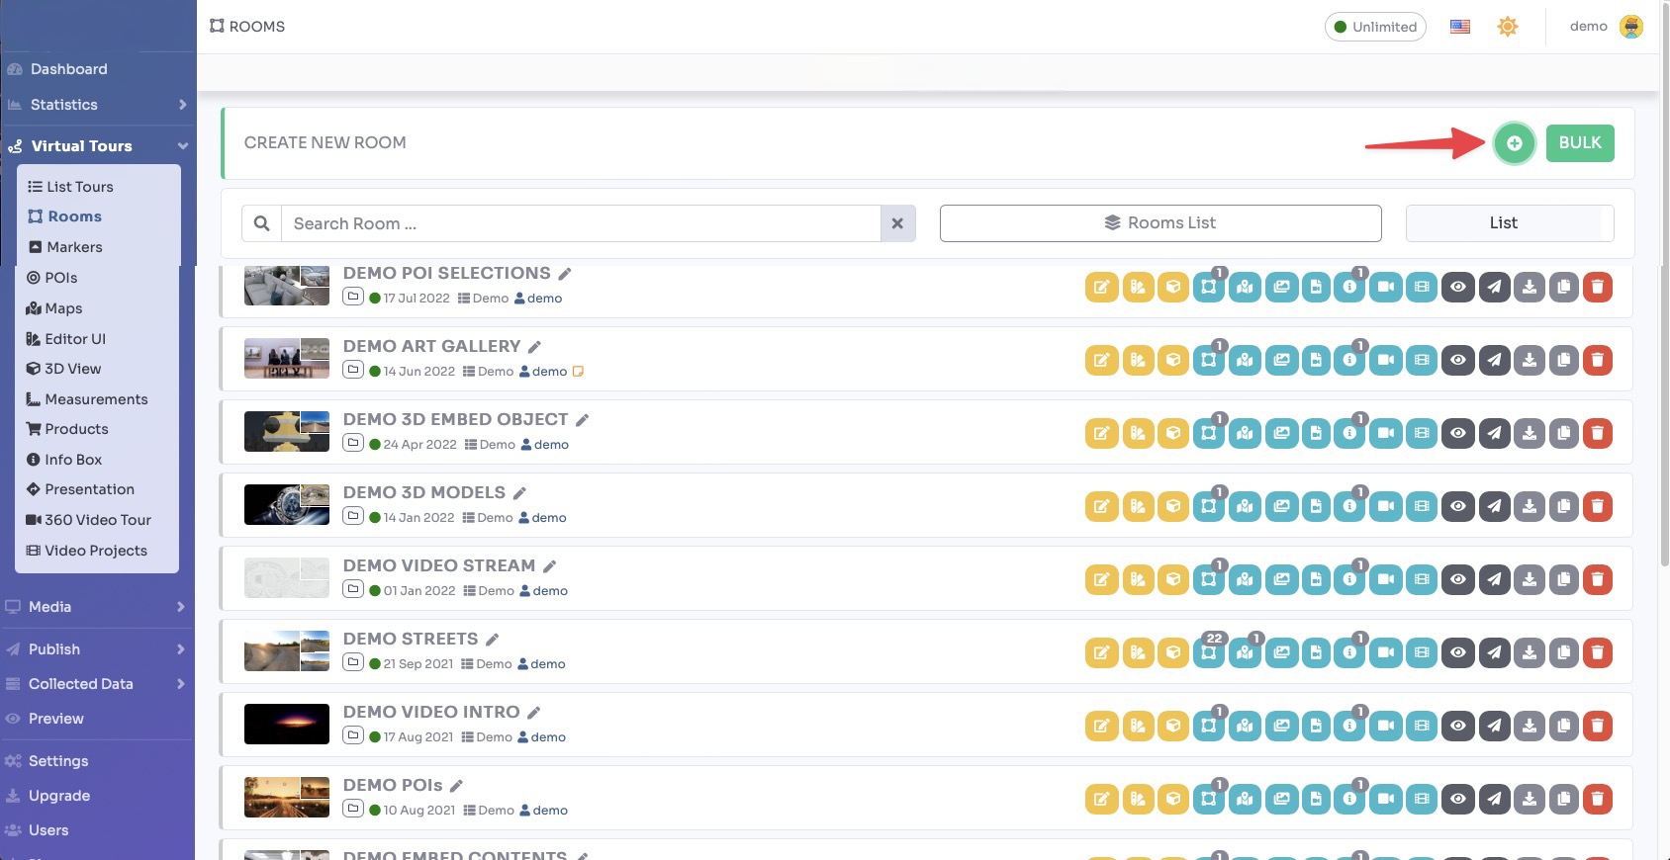The image size is (1670, 860).
Task: Click the Search Room input field
Action: point(580,224)
